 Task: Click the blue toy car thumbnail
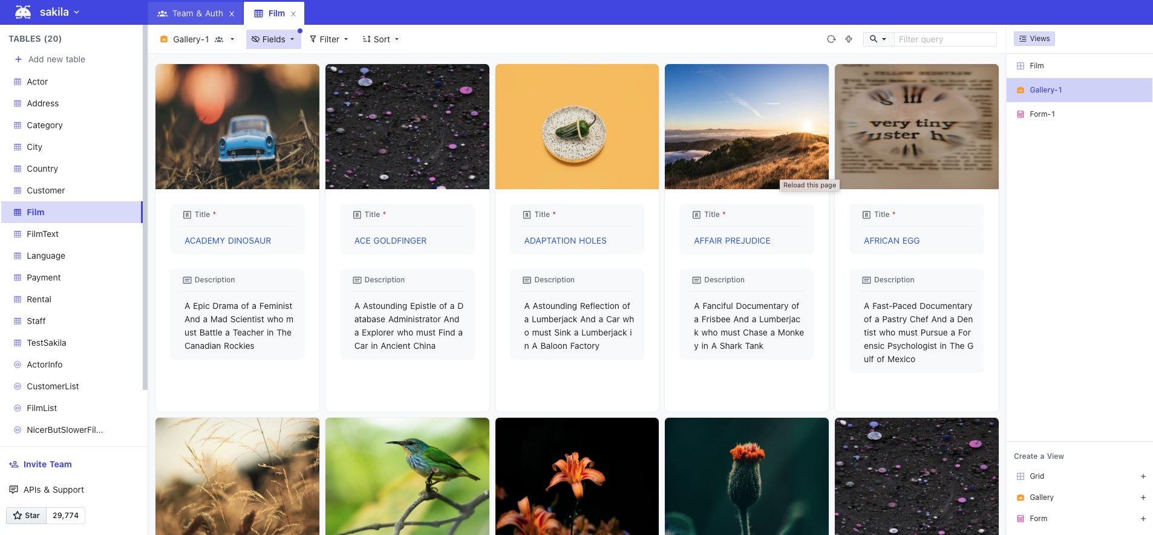(237, 127)
